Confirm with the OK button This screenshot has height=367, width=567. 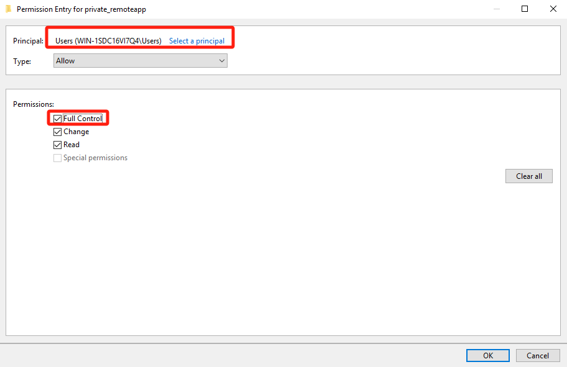[488, 355]
